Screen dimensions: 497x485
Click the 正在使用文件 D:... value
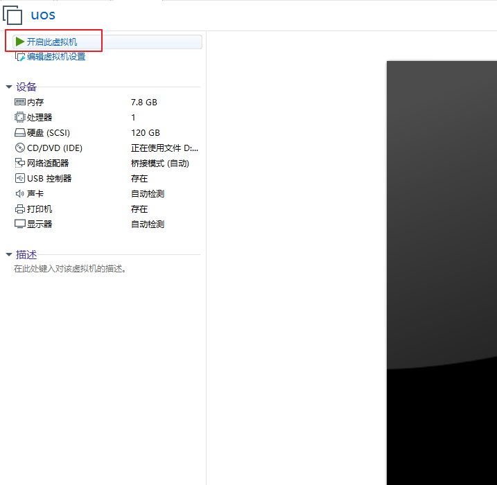(164, 148)
